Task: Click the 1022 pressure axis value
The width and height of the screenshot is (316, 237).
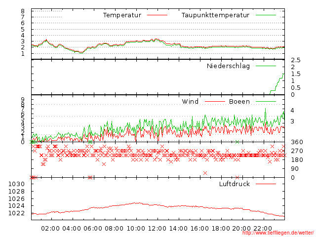Action: pos(16,213)
